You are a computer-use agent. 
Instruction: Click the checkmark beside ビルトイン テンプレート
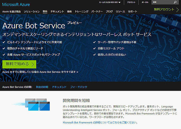[x=4, y=42]
